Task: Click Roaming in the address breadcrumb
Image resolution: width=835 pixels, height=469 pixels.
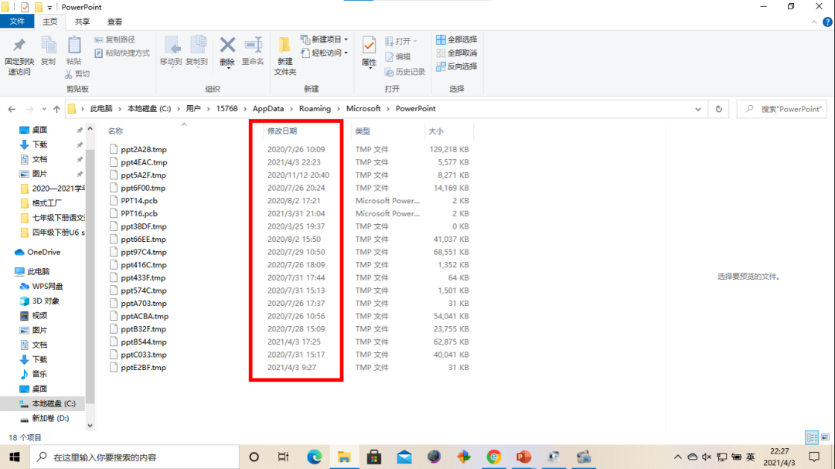Action: (x=315, y=109)
